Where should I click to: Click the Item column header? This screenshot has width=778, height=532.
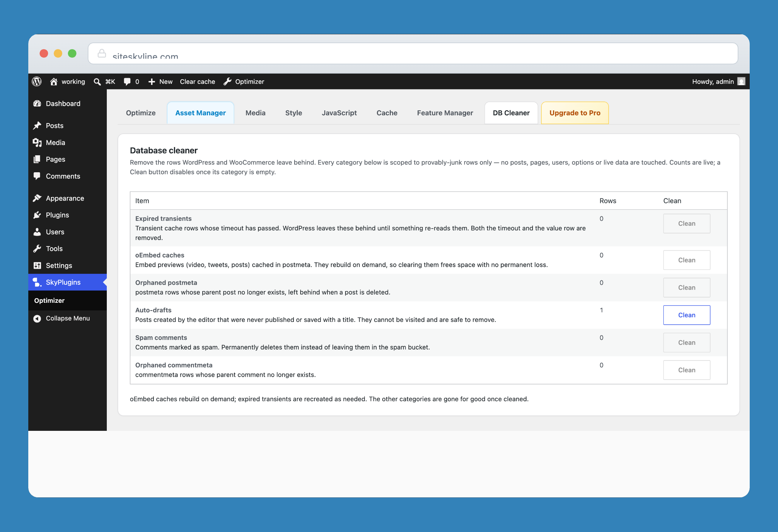[x=142, y=201]
